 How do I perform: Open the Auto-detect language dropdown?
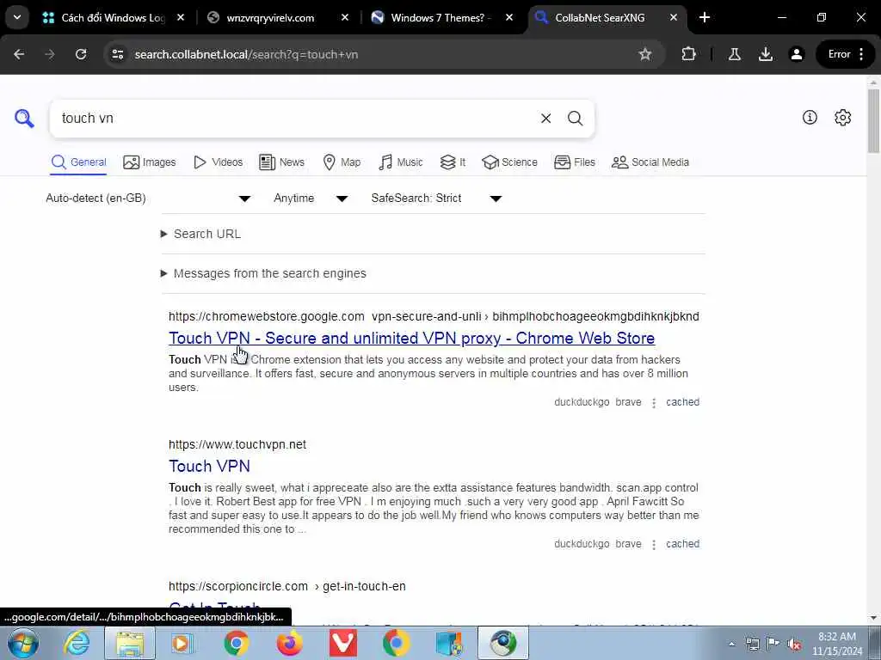pyautogui.click(x=148, y=199)
